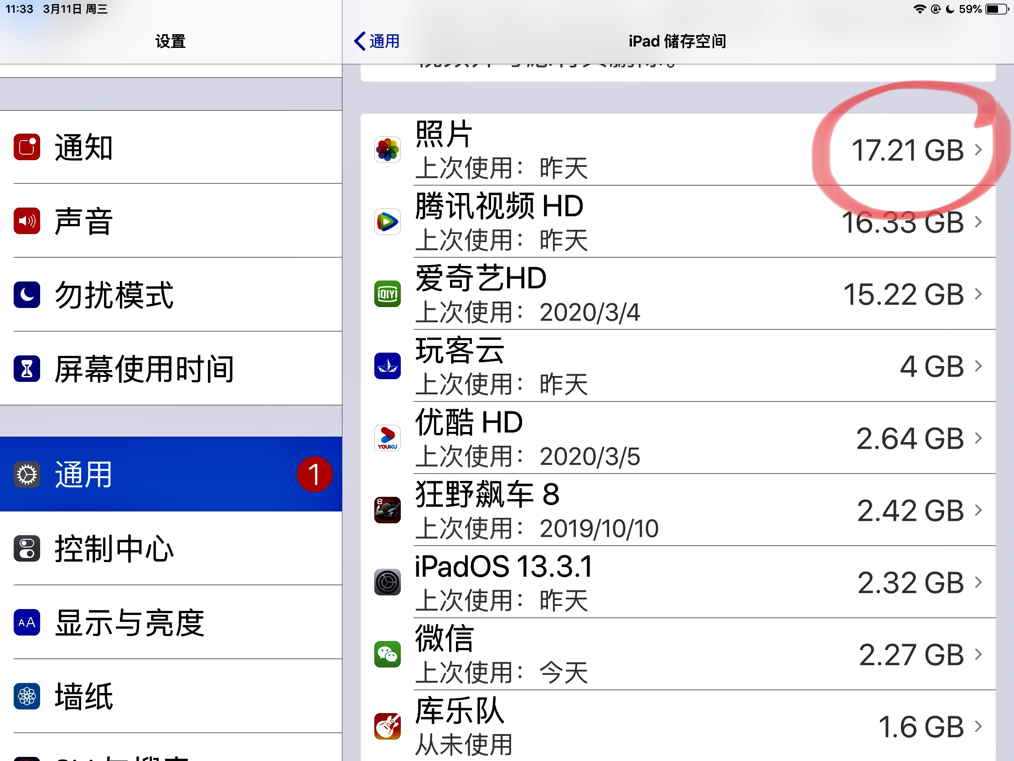
Task: Tap the red badge on 通用
Action: tap(314, 474)
